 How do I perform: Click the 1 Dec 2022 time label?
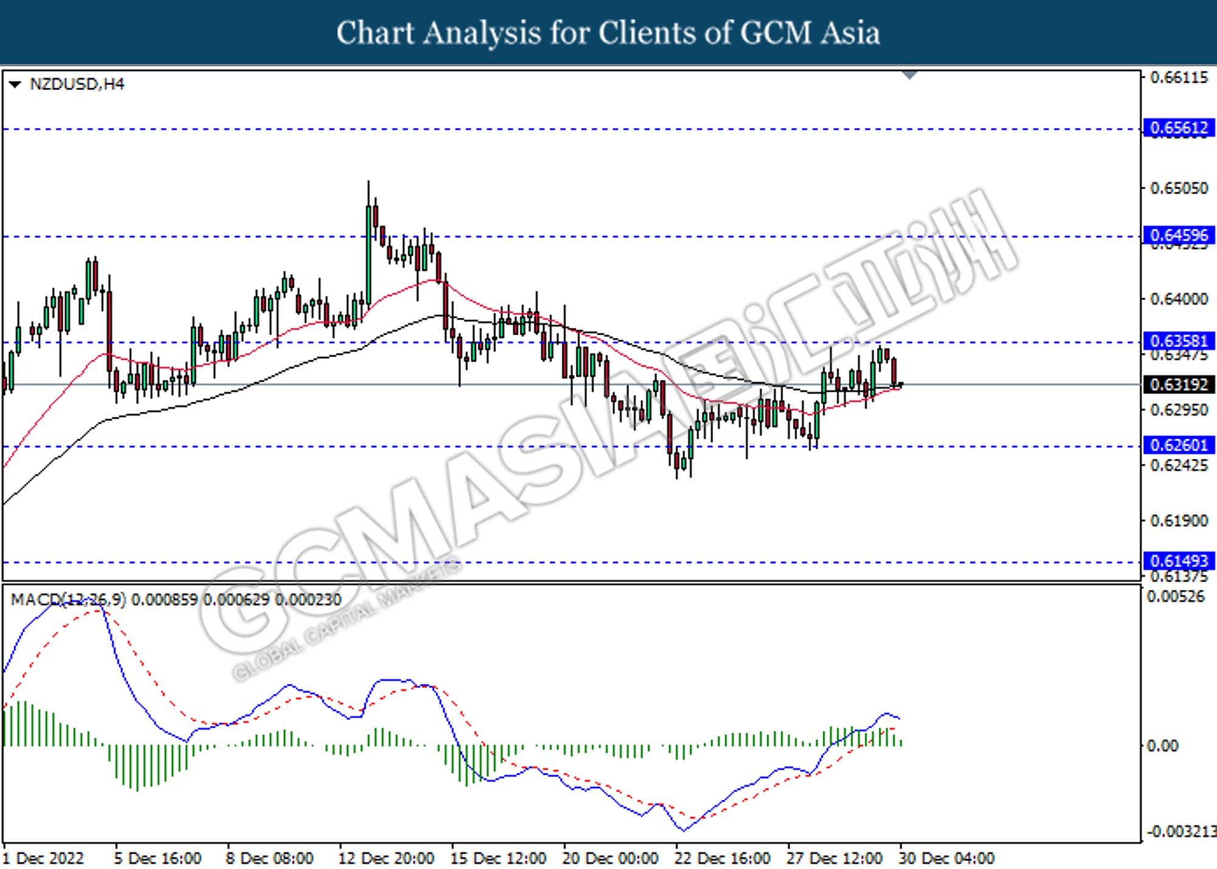click(43, 859)
